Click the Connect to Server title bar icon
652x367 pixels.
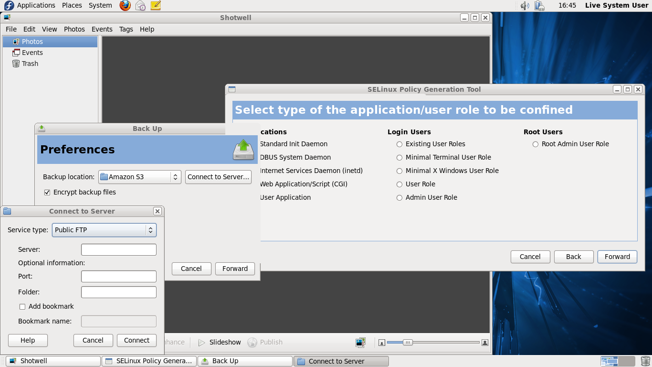tap(7, 211)
